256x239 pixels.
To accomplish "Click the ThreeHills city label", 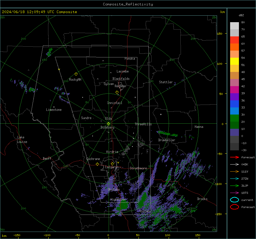I will (x=143, y=124).
